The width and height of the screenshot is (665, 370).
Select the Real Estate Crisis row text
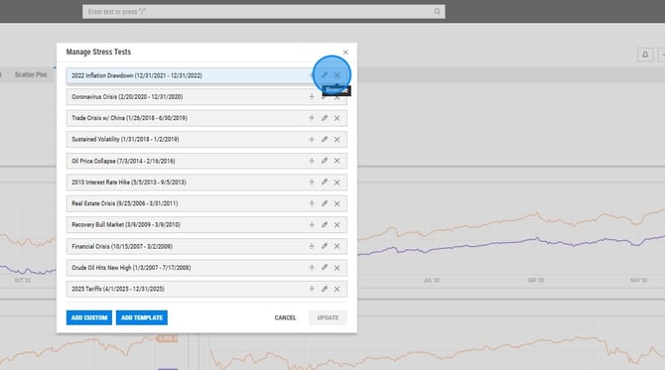tap(125, 204)
